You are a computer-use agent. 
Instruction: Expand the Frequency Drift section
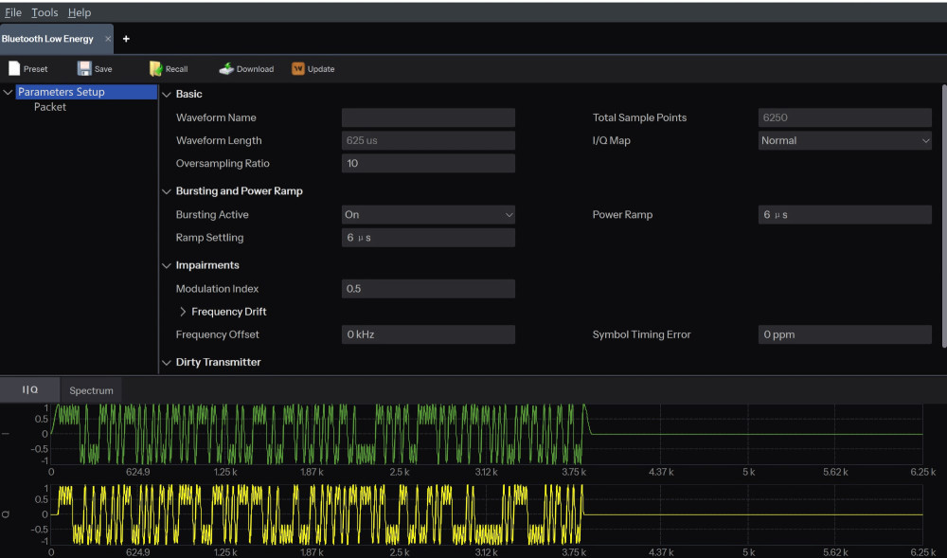tap(183, 311)
